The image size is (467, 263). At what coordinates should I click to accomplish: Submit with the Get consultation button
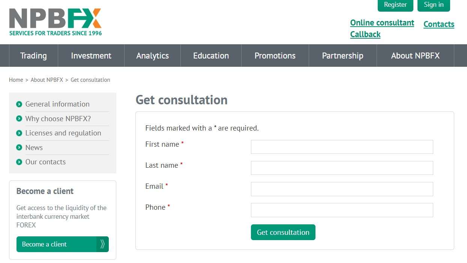click(283, 232)
